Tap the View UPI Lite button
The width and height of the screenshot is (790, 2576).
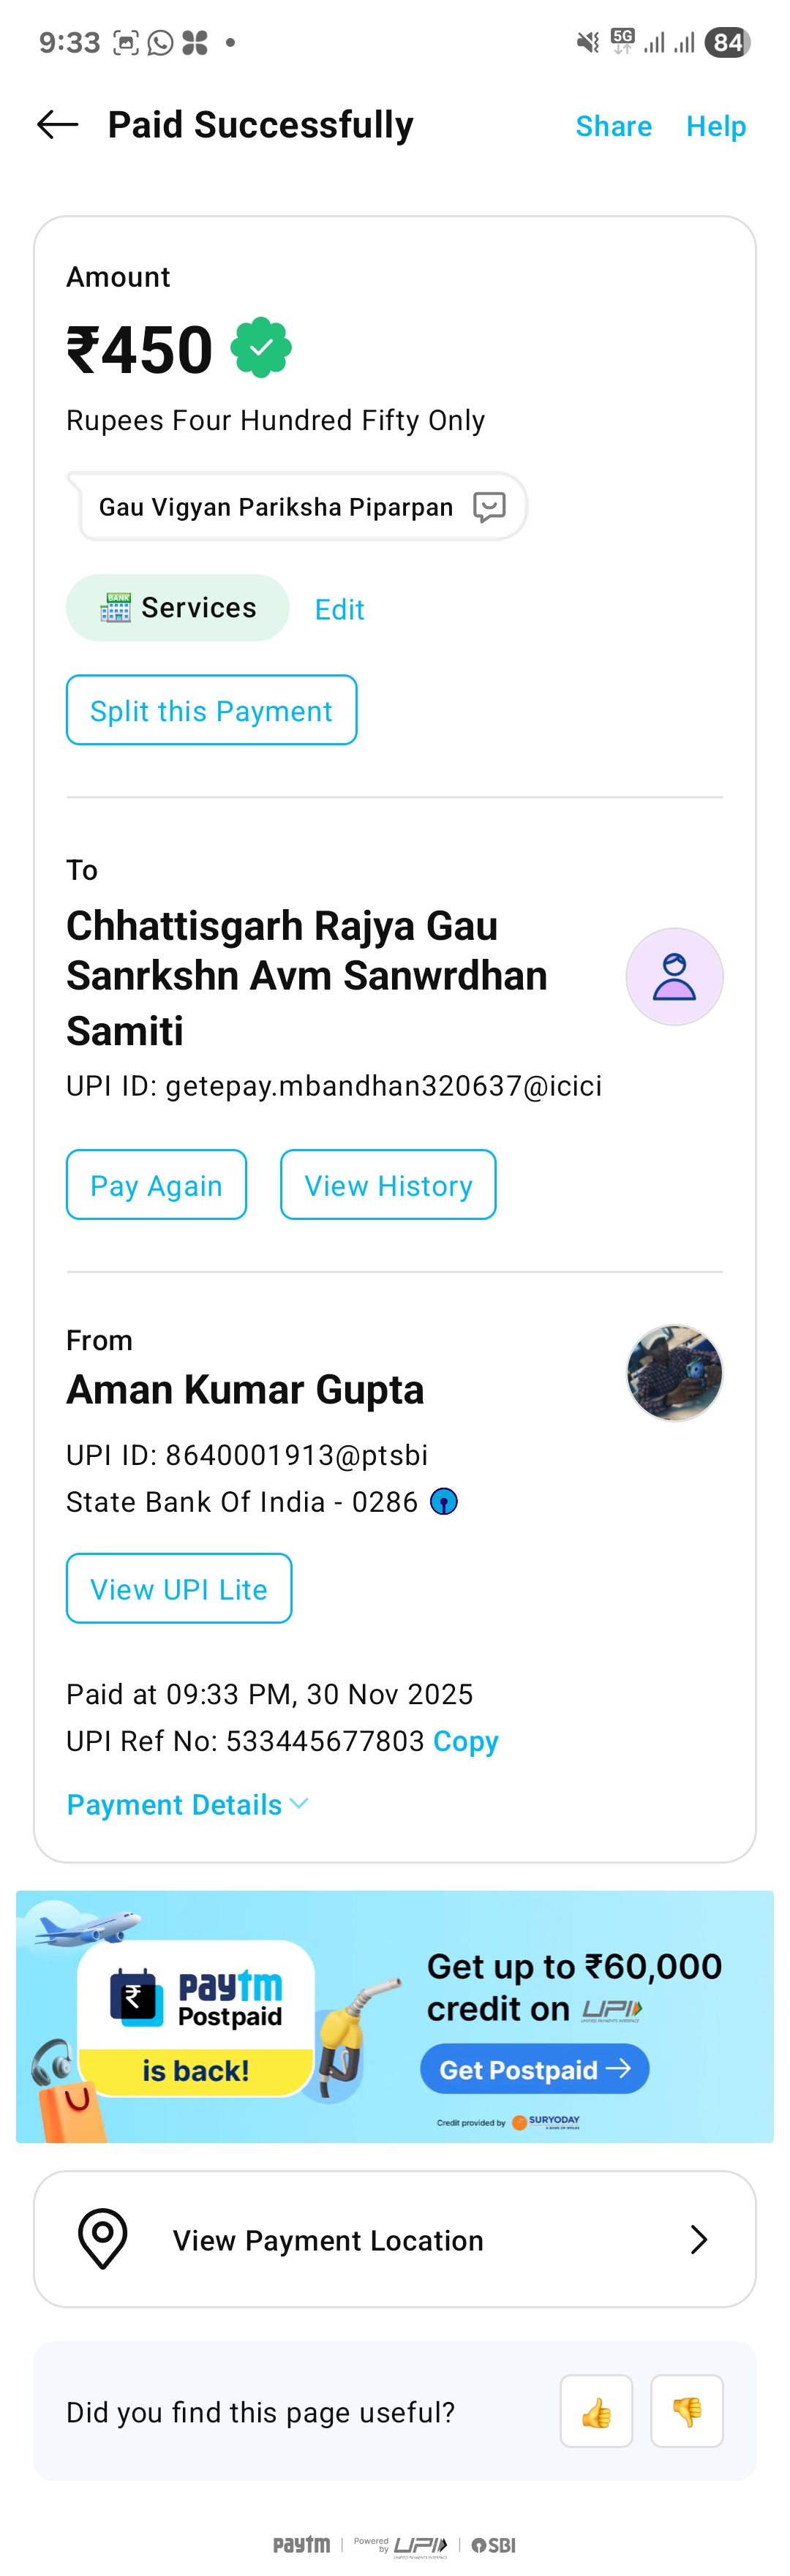coord(179,1588)
